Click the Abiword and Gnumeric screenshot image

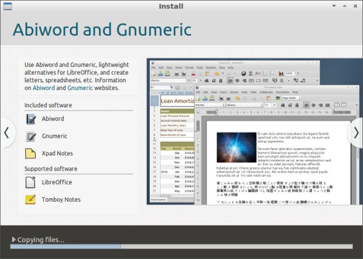255,131
